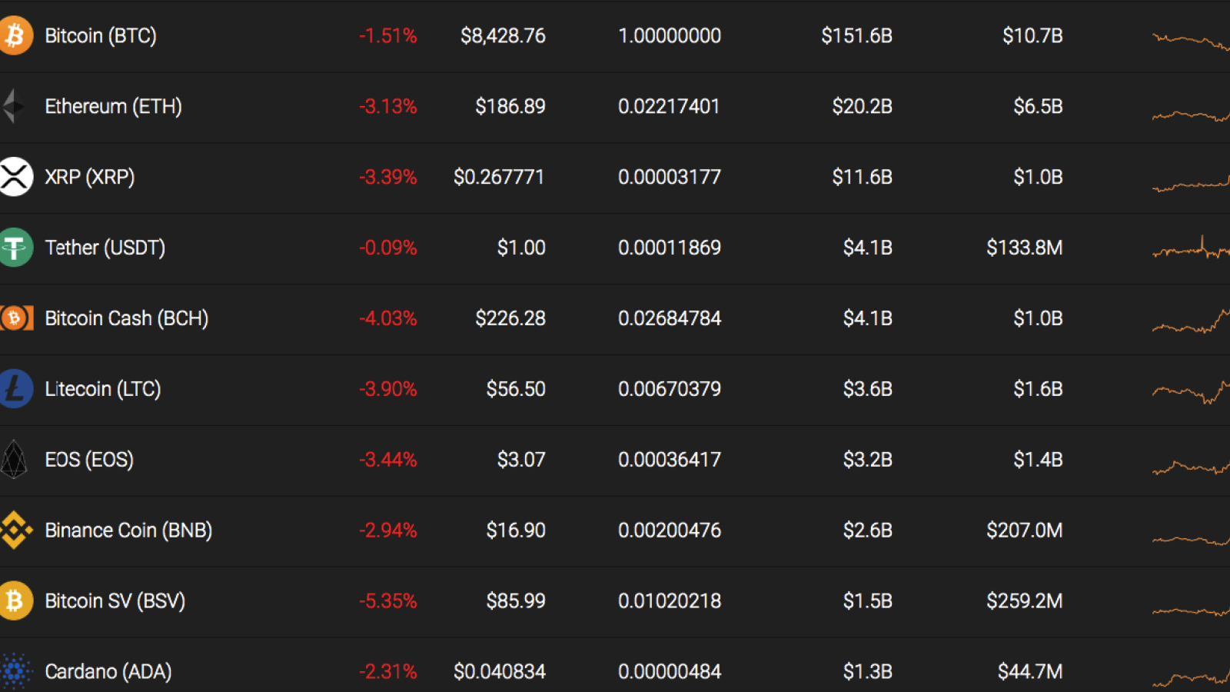
Task: Open the Bitcoin Cash (BCH) link
Action: 127,318
